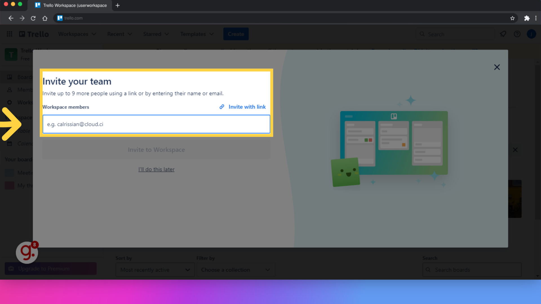The height and width of the screenshot is (304, 541).
Task: Go to the browser home icon
Action: [x=45, y=18]
